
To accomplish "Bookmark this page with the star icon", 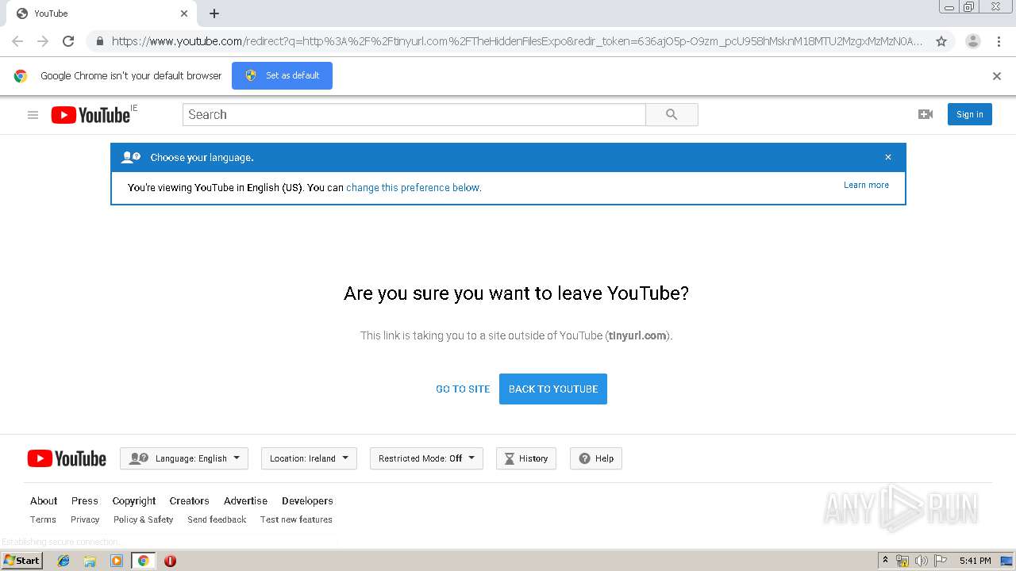I will point(941,41).
